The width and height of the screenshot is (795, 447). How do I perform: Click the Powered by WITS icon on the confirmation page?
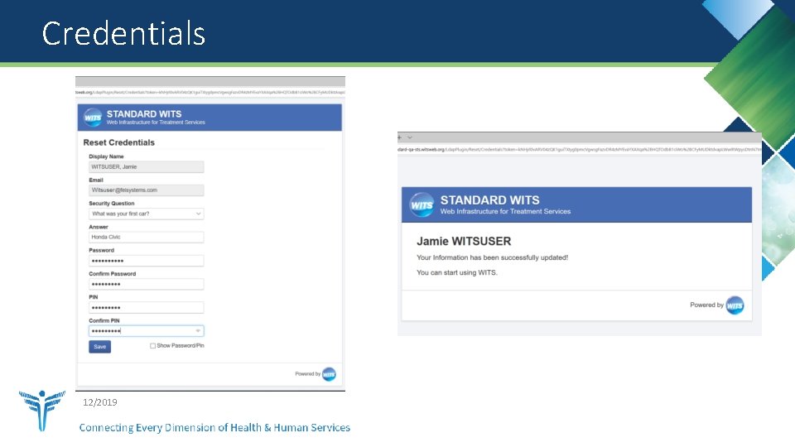pos(735,305)
